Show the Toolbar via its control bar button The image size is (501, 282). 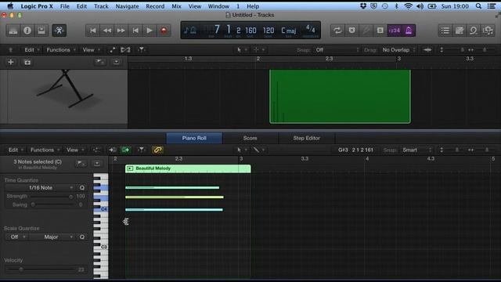click(x=41, y=31)
